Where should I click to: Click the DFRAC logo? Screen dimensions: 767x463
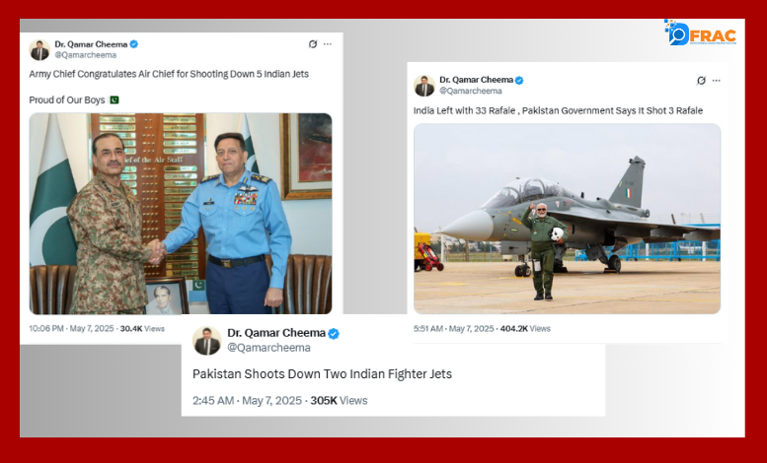(x=701, y=33)
